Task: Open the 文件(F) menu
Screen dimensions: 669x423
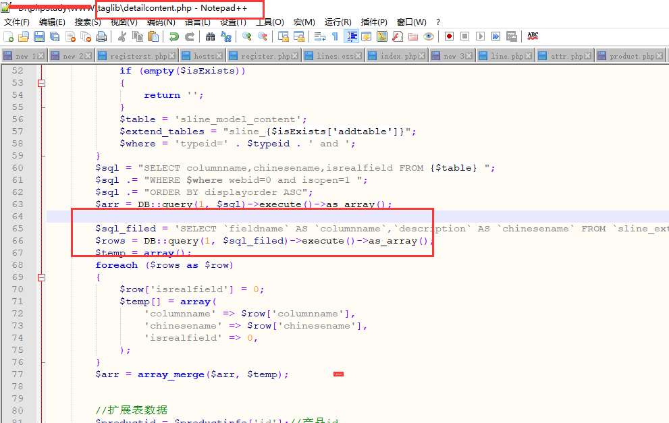Action: pyautogui.click(x=17, y=22)
